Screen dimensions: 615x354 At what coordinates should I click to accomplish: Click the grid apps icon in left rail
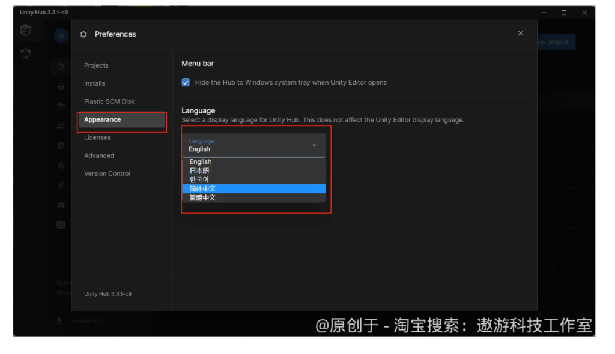(x=61, y=145)
